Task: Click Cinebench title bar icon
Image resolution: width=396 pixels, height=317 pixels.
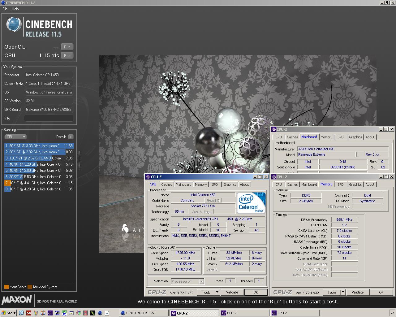Action: coord(3,2)
